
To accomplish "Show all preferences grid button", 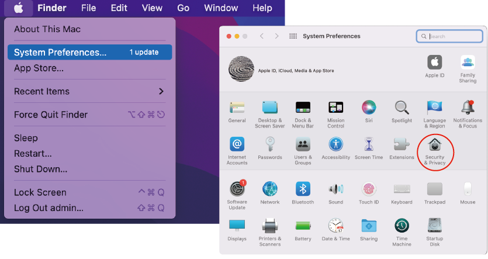I will point(293,36).
